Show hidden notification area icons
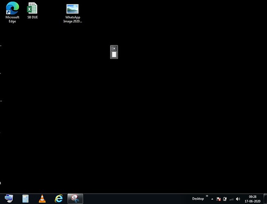Image resolution: width=267 pixels, height=204 pixels. click(x=212, y=199)
